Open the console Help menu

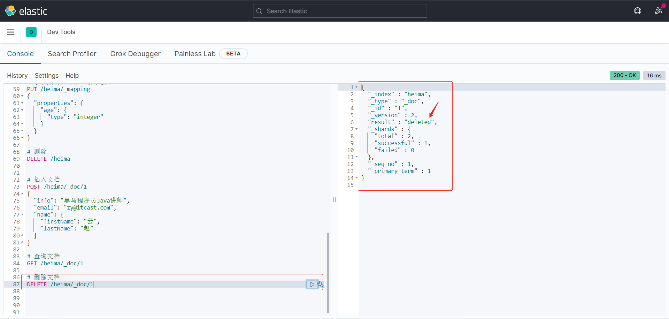coord(72,76)
